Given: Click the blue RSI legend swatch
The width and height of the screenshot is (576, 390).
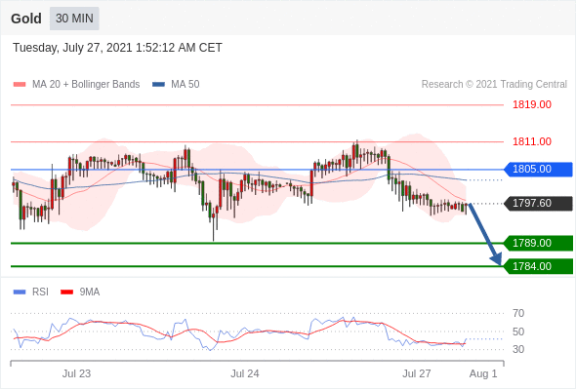Looking at the screenshot, I should pos(20,292).
